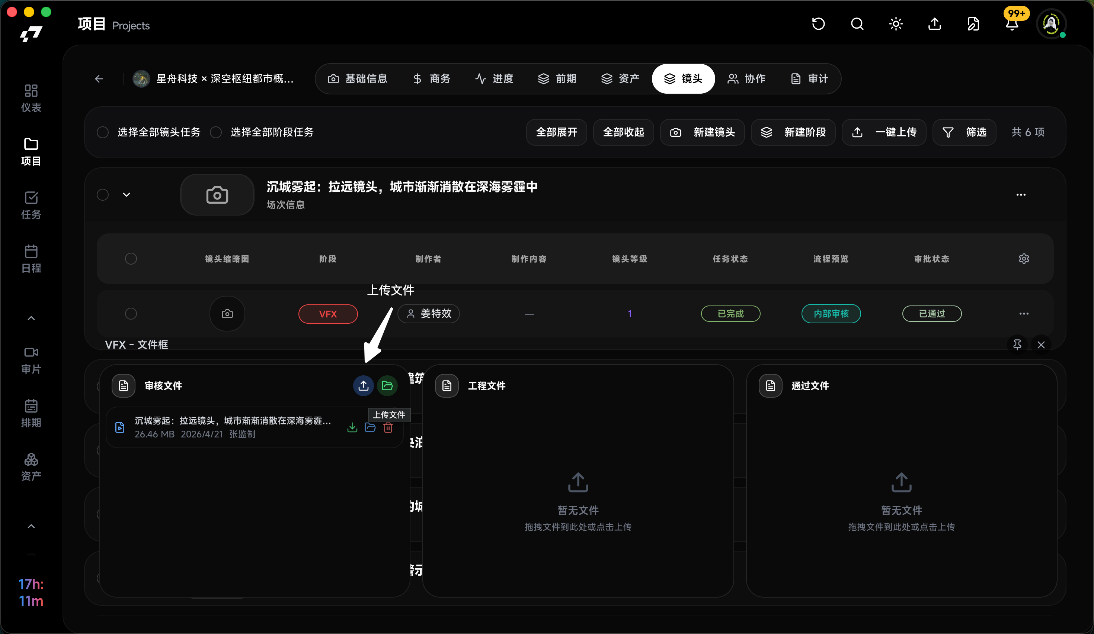The image size is (1094, 634).
Task: Open the note edit icon in top bar
Action: [973, 24]
